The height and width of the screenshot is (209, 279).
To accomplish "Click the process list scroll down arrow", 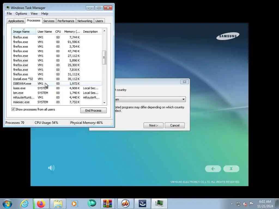I will [104, 103].
